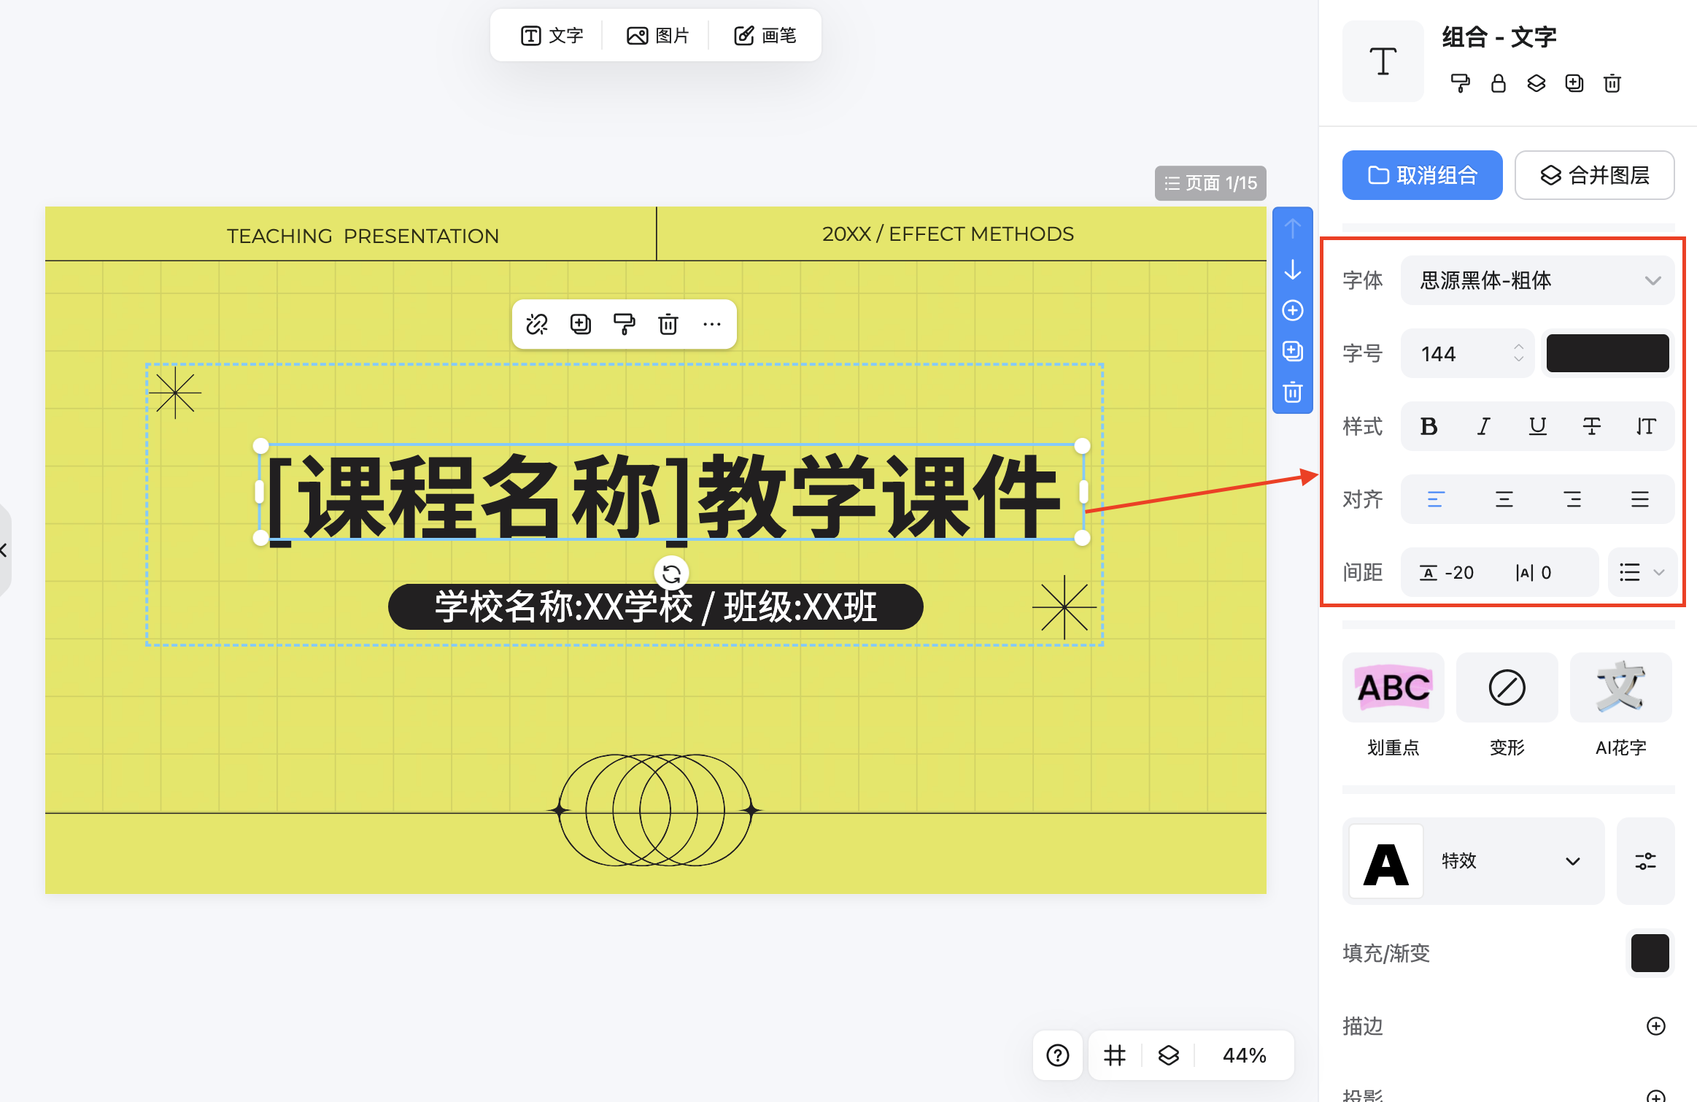This screenshot has width=1697, height=1102.
Task: Select the 画笔 tool in top toolbar
Action: click(x=763, y=34)
